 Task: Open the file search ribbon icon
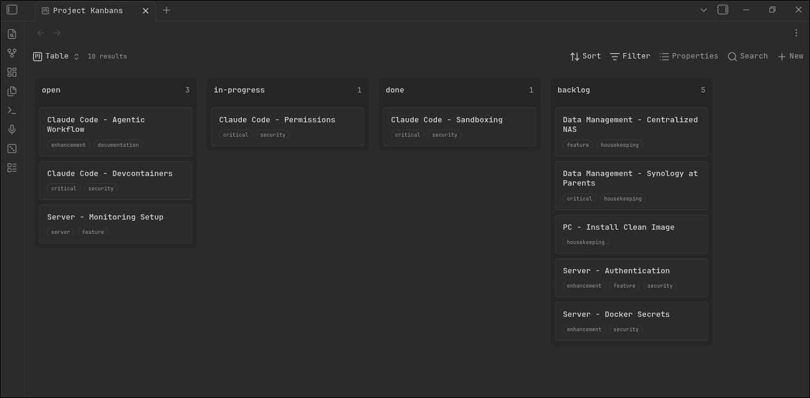pos(12,34)
